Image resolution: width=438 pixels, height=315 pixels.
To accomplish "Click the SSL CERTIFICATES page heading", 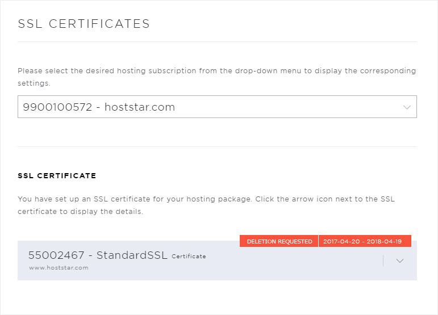I will click(x=84, y=24).
